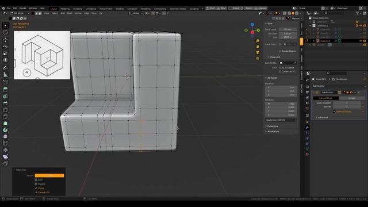The image size is (368, 207).
Task: Pick the Shrink/Fatten tool
Action: click(5, 150)
